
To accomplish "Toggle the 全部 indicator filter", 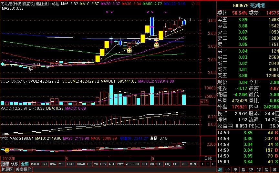I will pyautogui.click(x=25, y=164).
